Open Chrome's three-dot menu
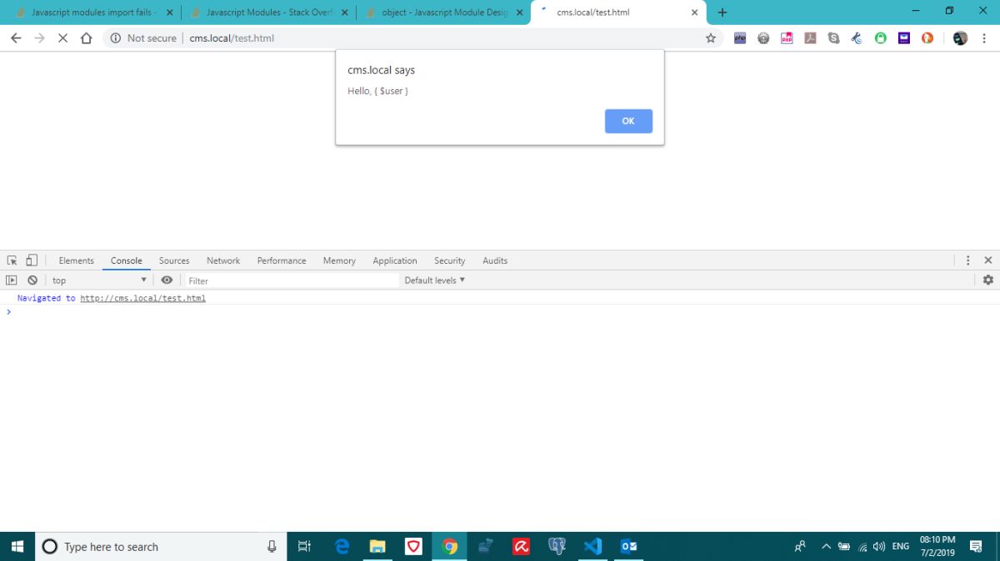 (983, 38)
